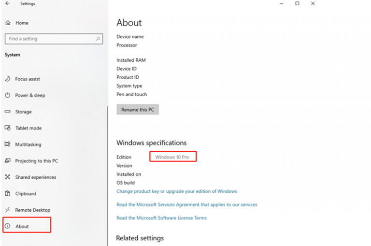Open the About settings page
The height and width of the screenshot is (246, 371).
click(22, 226)
